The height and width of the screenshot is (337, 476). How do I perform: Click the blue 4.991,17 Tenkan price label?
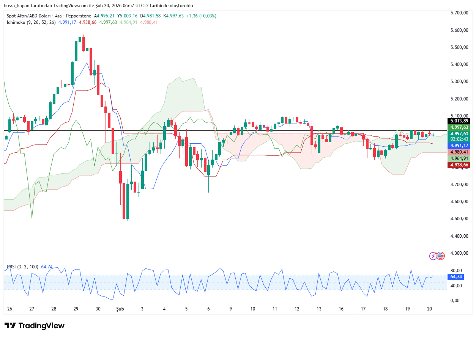point(459,146)
